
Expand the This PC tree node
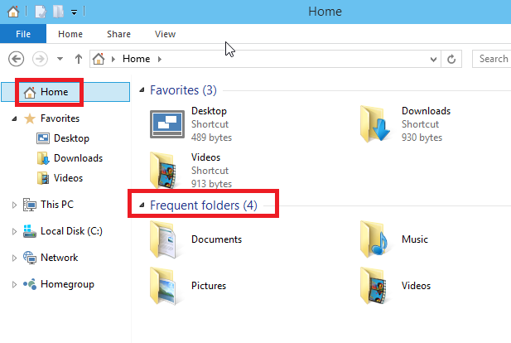point(14,205)
